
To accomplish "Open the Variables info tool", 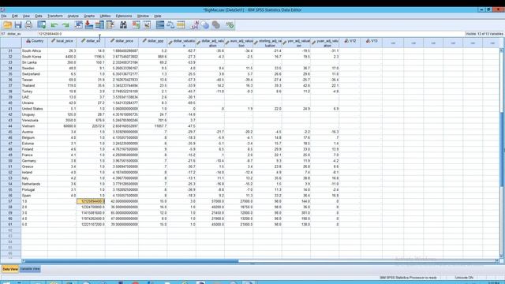I will coord(99,24).
